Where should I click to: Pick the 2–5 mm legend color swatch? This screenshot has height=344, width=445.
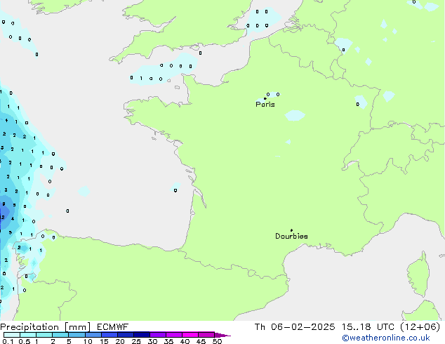[60, 335]
